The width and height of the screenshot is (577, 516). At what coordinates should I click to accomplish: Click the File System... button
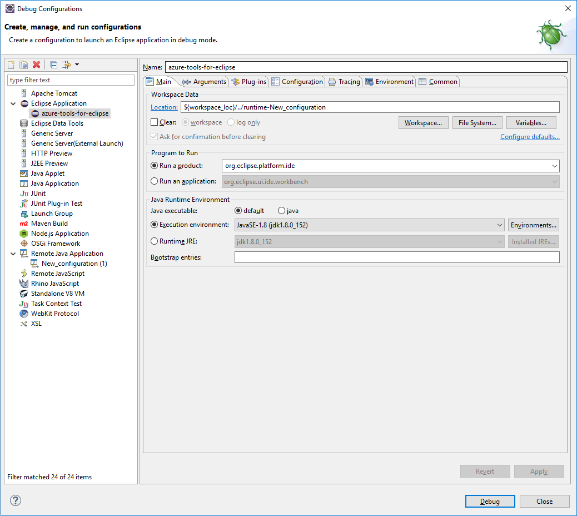(477, 123)
